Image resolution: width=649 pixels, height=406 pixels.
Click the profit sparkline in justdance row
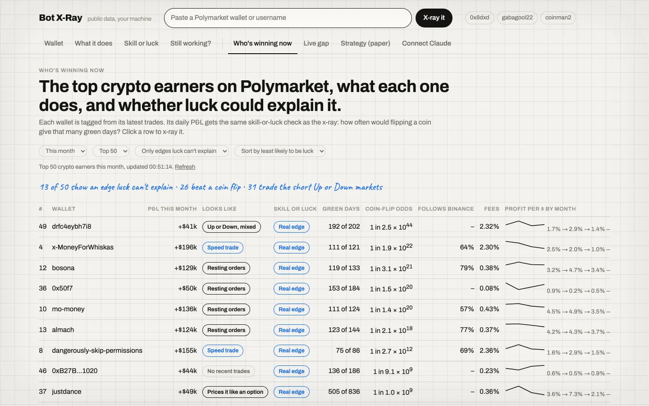[525, 390]
